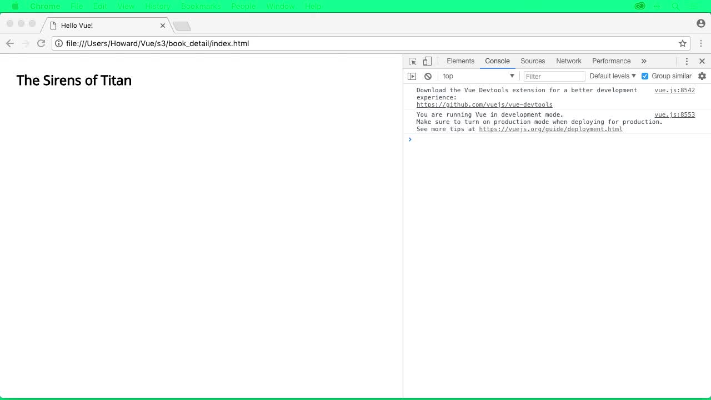This screenshot has height=400, width=711.
Task: Bookmark the page with the star icon
Action: click(683, 43)
